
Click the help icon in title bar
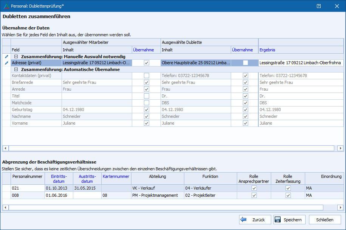click(319, 6)
